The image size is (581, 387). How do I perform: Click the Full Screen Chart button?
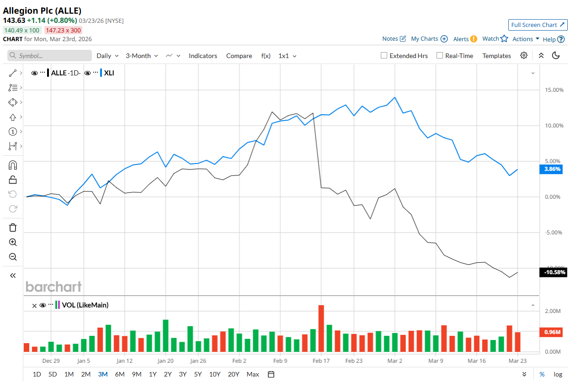tap(538, 25)
